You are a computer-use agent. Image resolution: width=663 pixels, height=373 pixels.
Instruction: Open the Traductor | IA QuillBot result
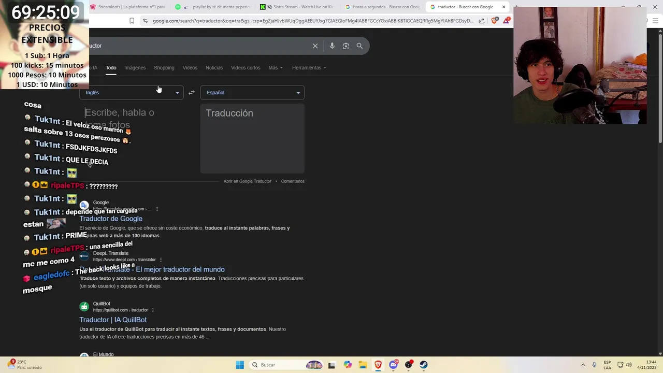[x=113, y=320]
